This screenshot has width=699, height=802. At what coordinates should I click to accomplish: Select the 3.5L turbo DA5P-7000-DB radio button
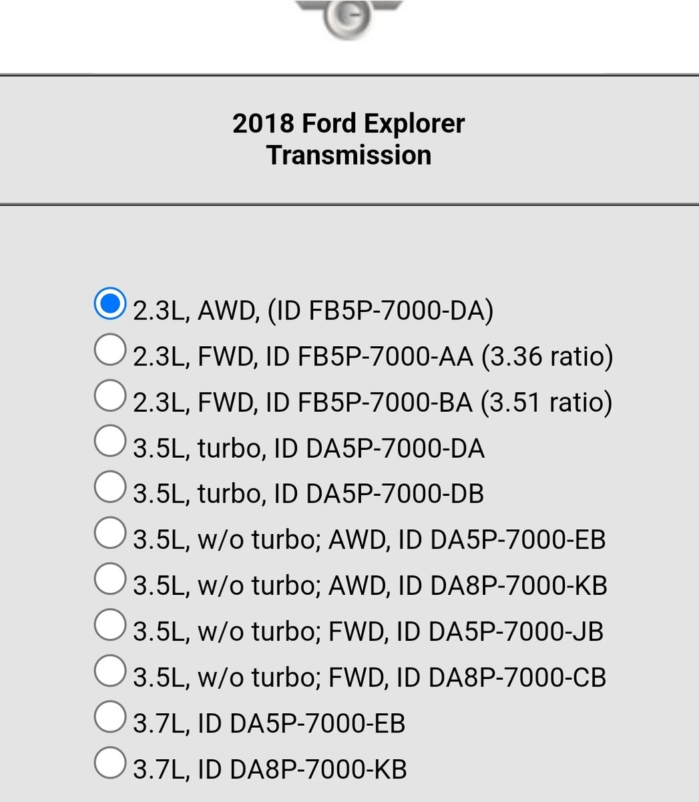pos(109,487)
